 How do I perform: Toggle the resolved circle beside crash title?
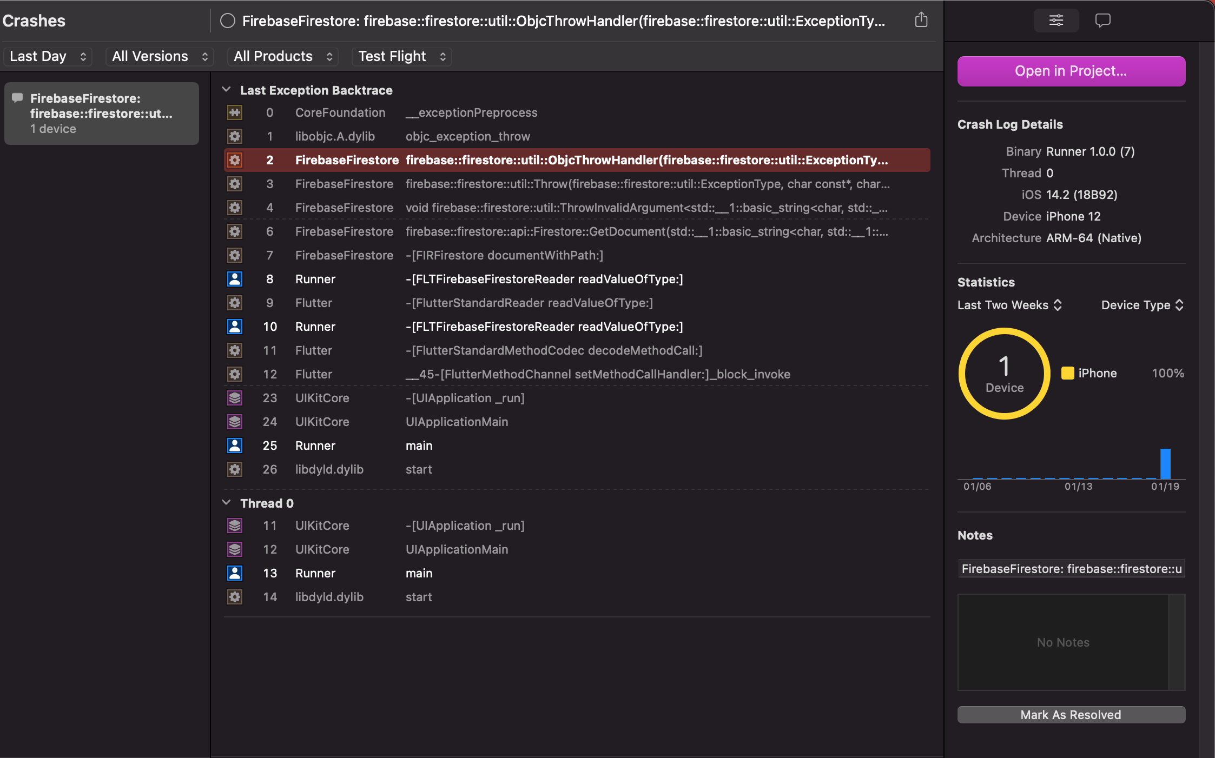click(228, 21)
